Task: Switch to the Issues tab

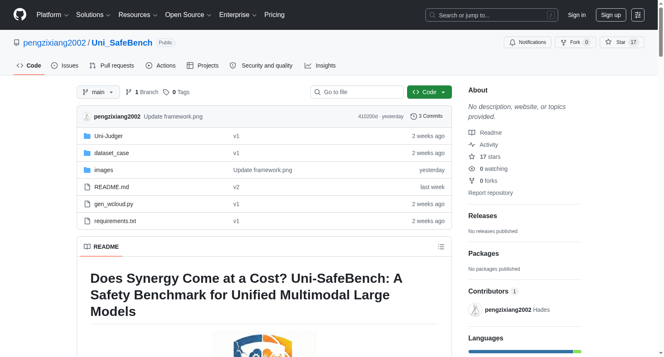Action: coord(65,66)
